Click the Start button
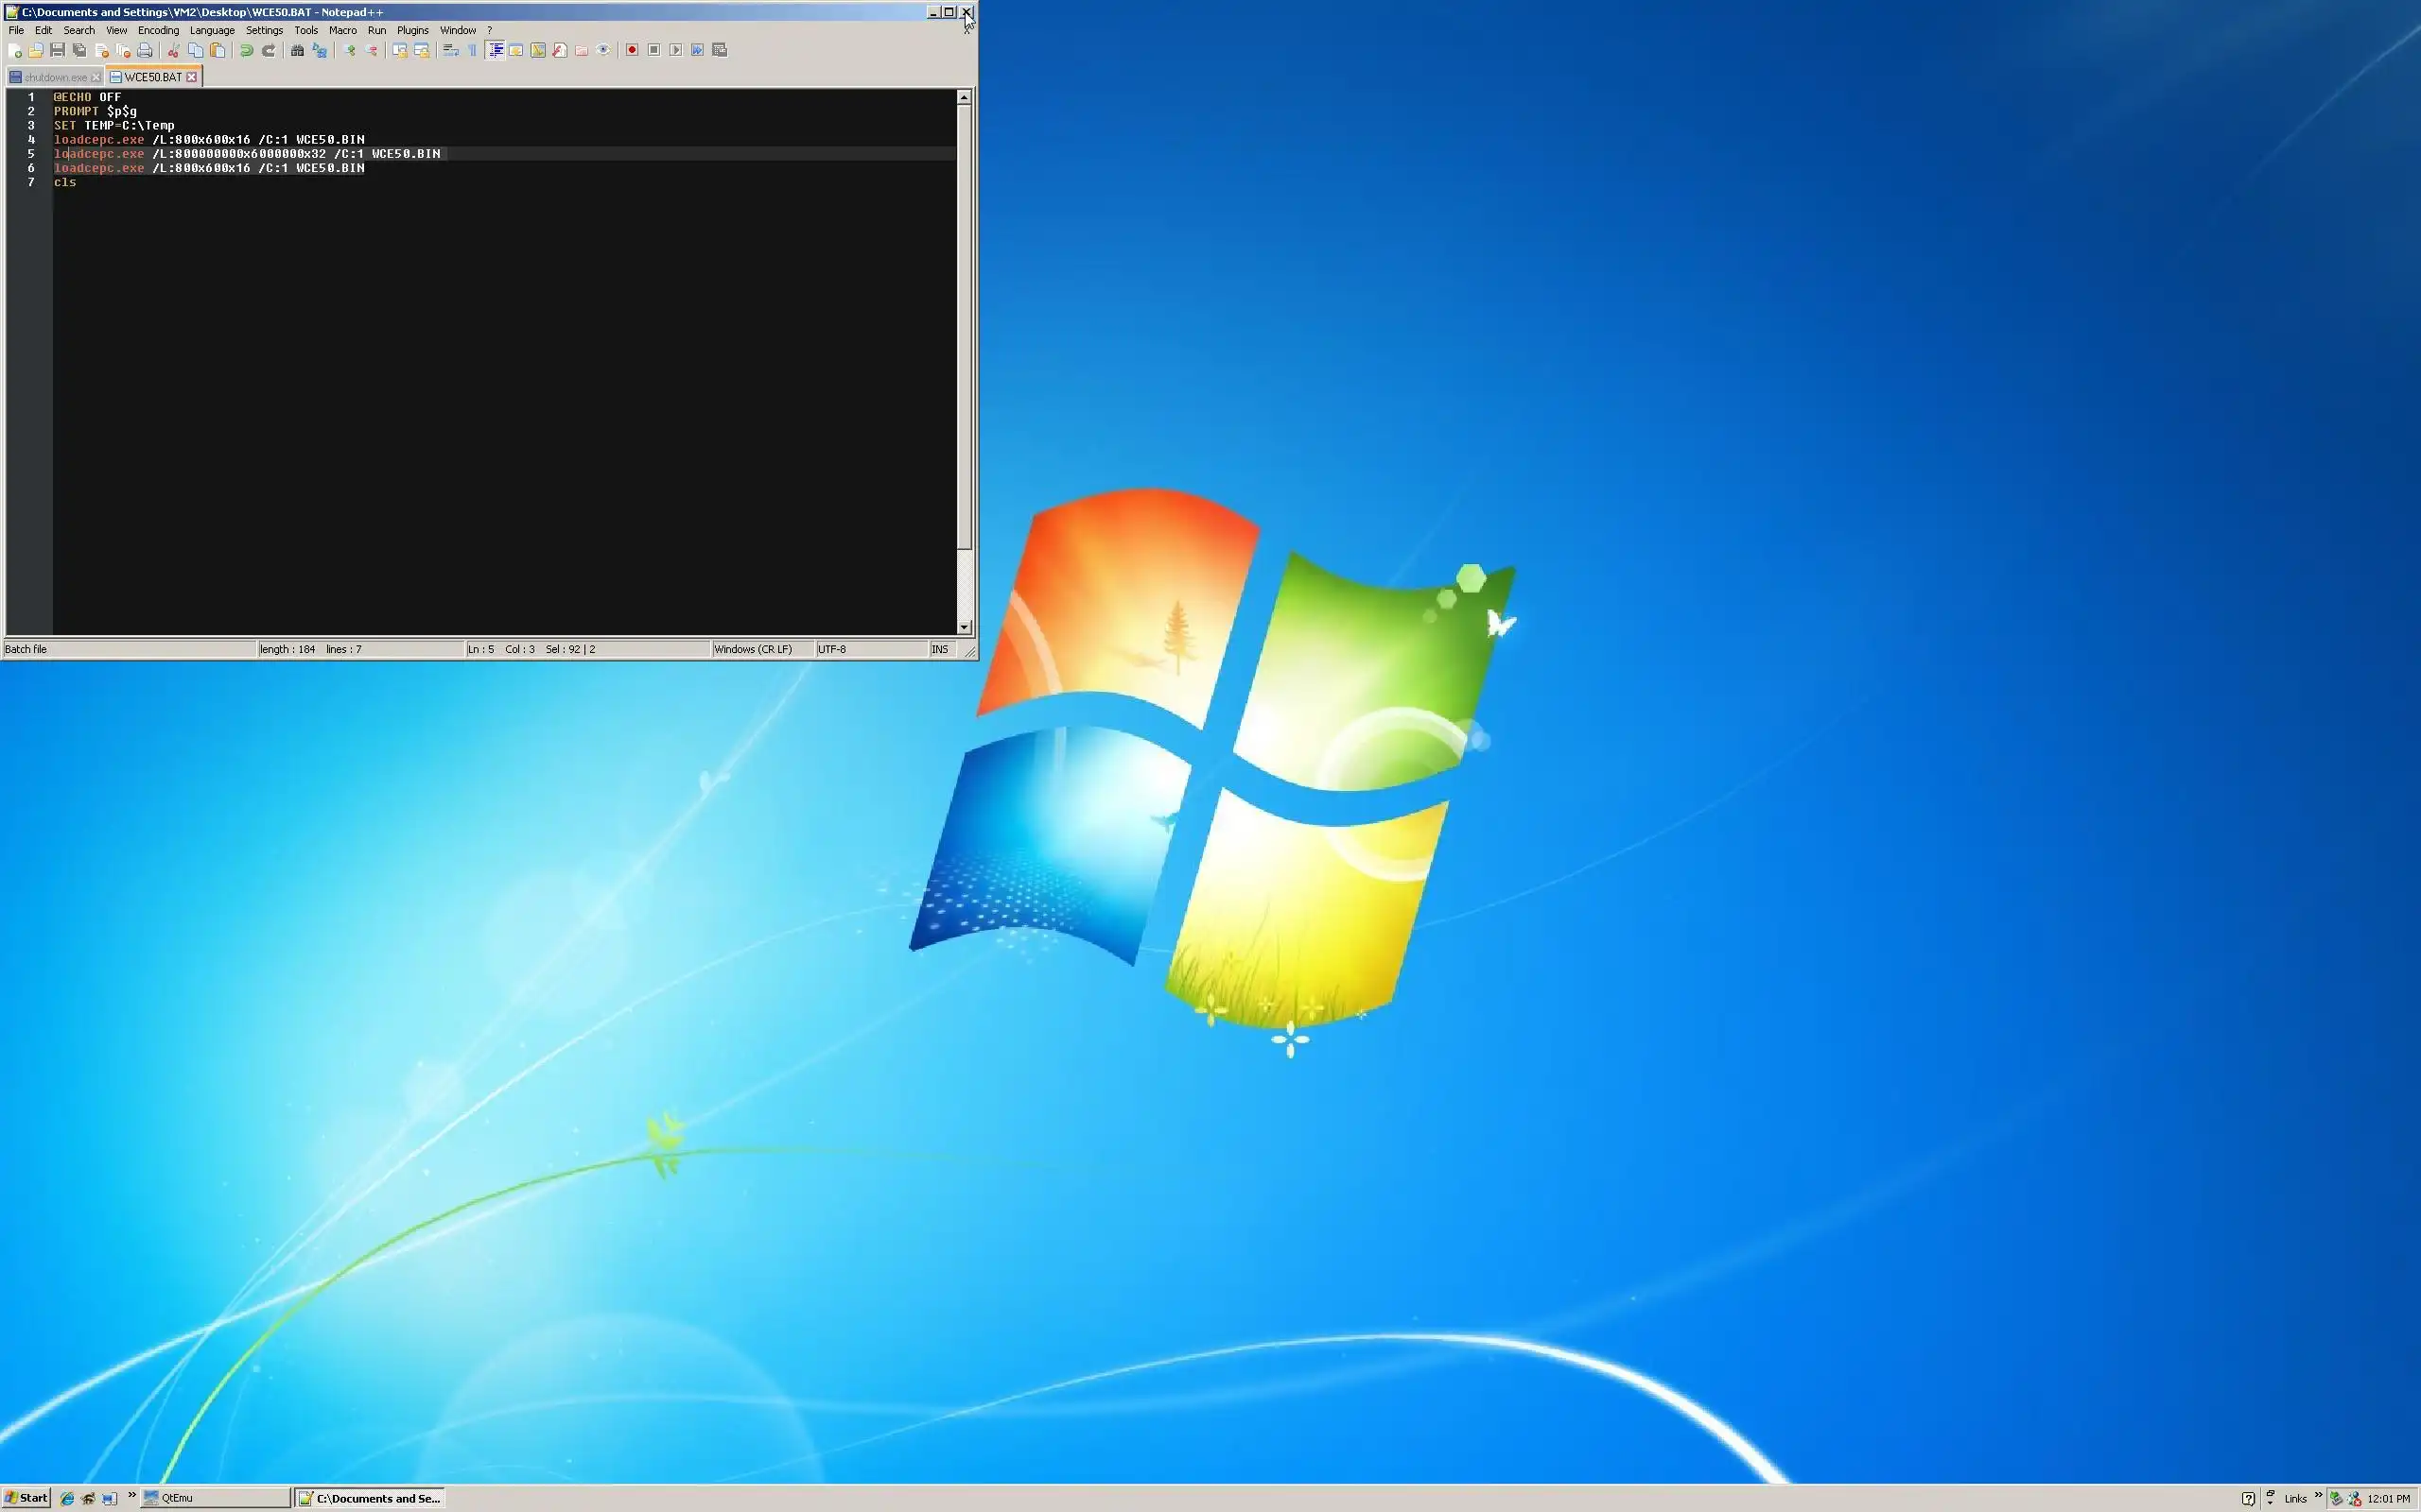Screen dimensions: 2421x1512 (26, 1497)
